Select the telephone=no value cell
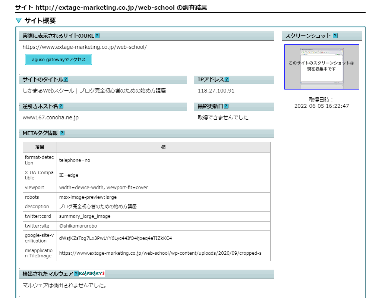The width and height of the screenshot is (385, 298). coord(164,160)
